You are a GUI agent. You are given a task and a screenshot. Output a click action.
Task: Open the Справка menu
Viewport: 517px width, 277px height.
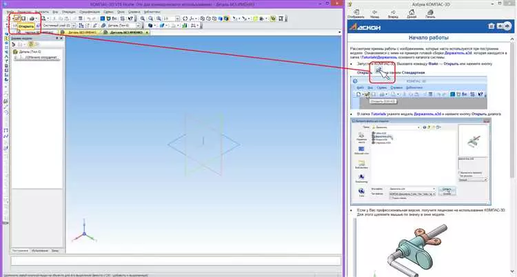[x=134, y=12]
